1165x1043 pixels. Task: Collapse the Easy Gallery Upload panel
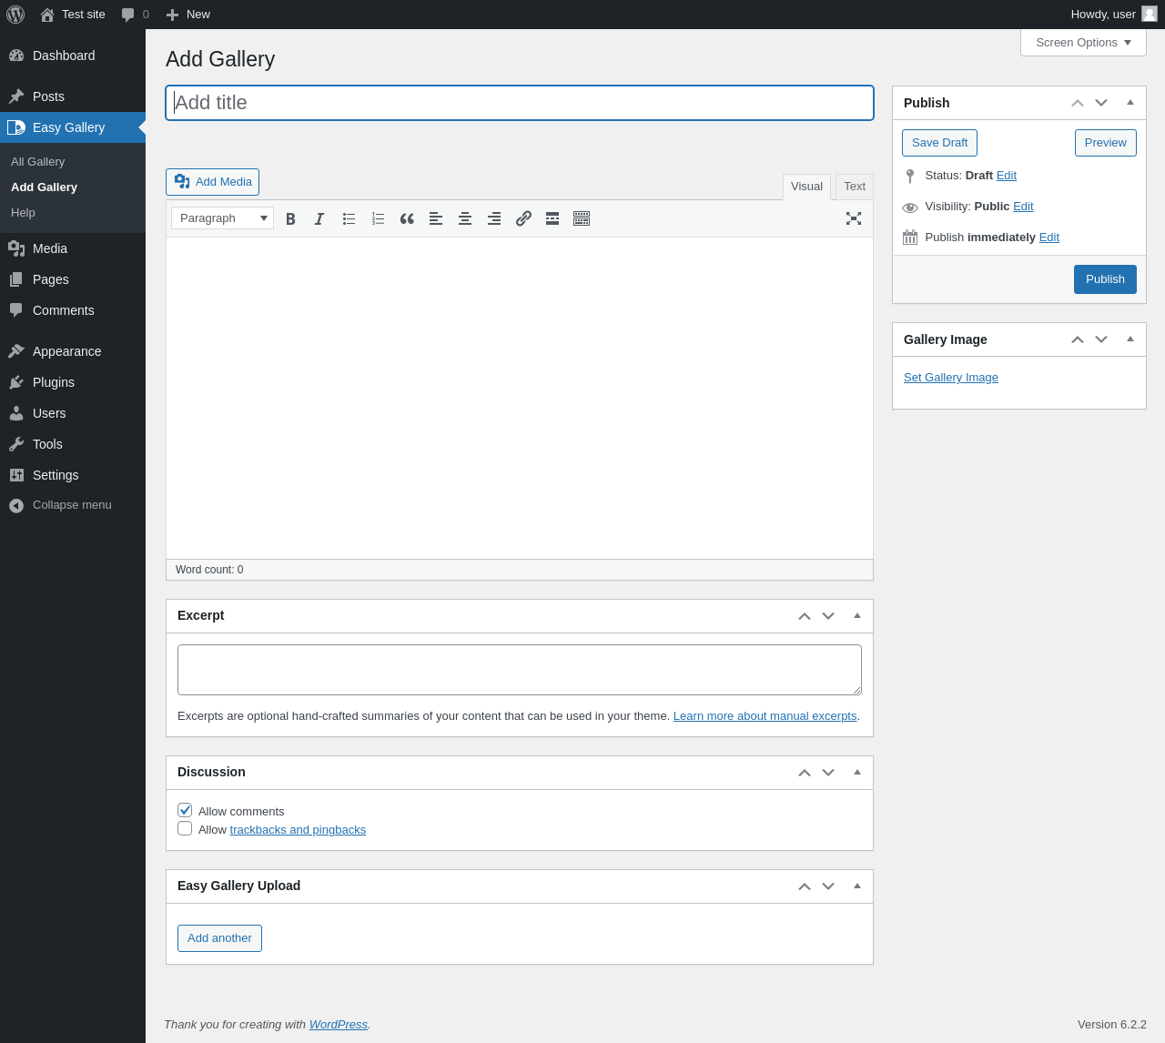click(857, 886)
